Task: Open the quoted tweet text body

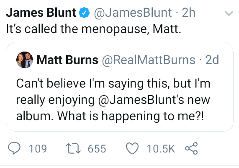Action: tap(113, 100)
